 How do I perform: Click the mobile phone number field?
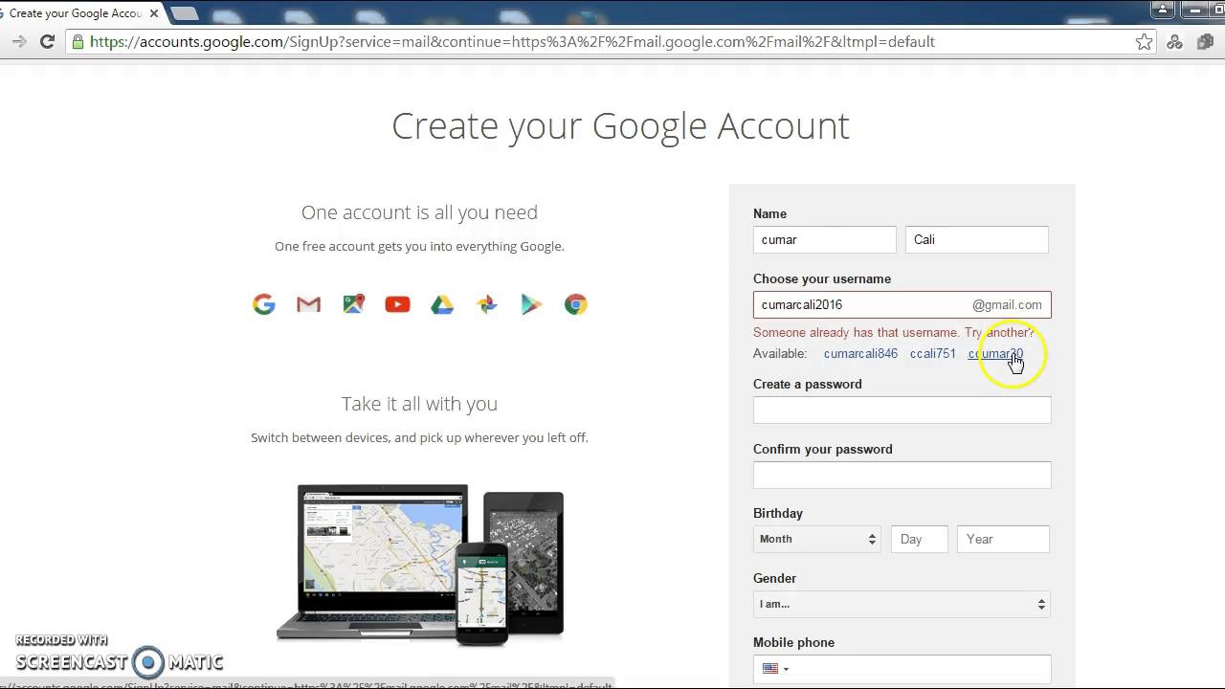click(x=902, y=668)
